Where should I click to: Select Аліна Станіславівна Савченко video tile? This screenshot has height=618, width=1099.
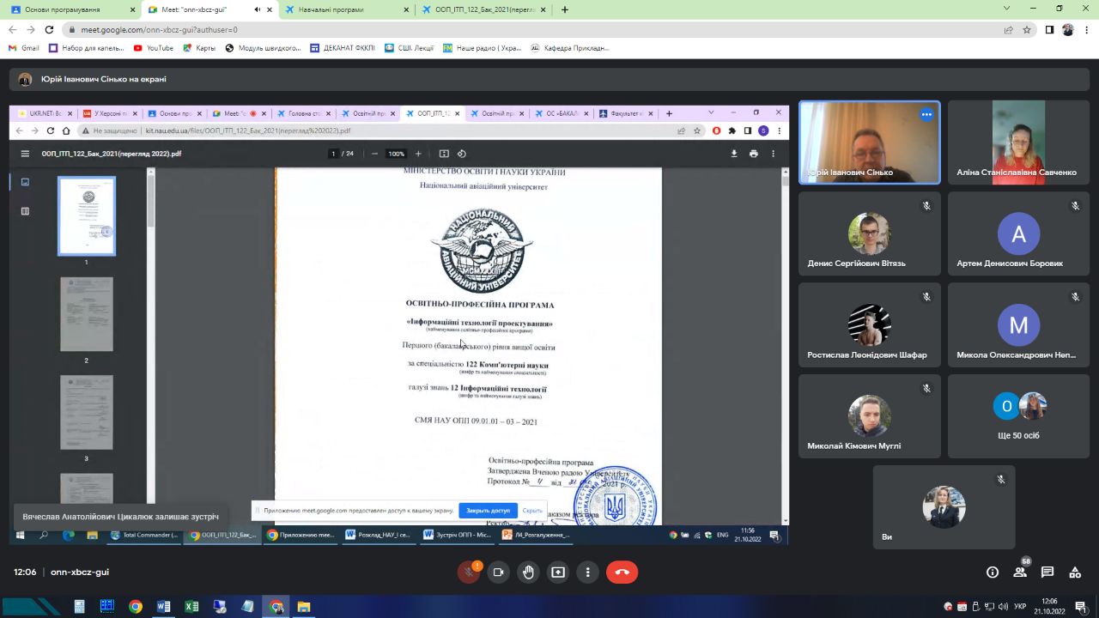click(x=1018, y=142)
